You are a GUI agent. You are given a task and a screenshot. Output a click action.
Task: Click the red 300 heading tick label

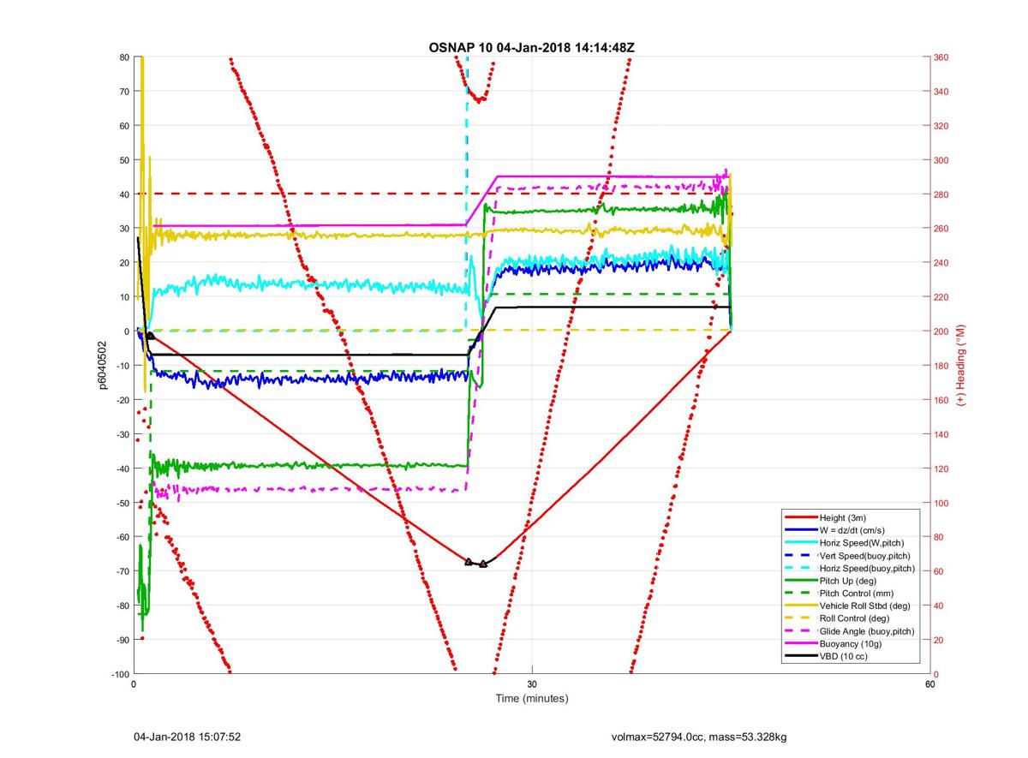[x=941, y=160]
